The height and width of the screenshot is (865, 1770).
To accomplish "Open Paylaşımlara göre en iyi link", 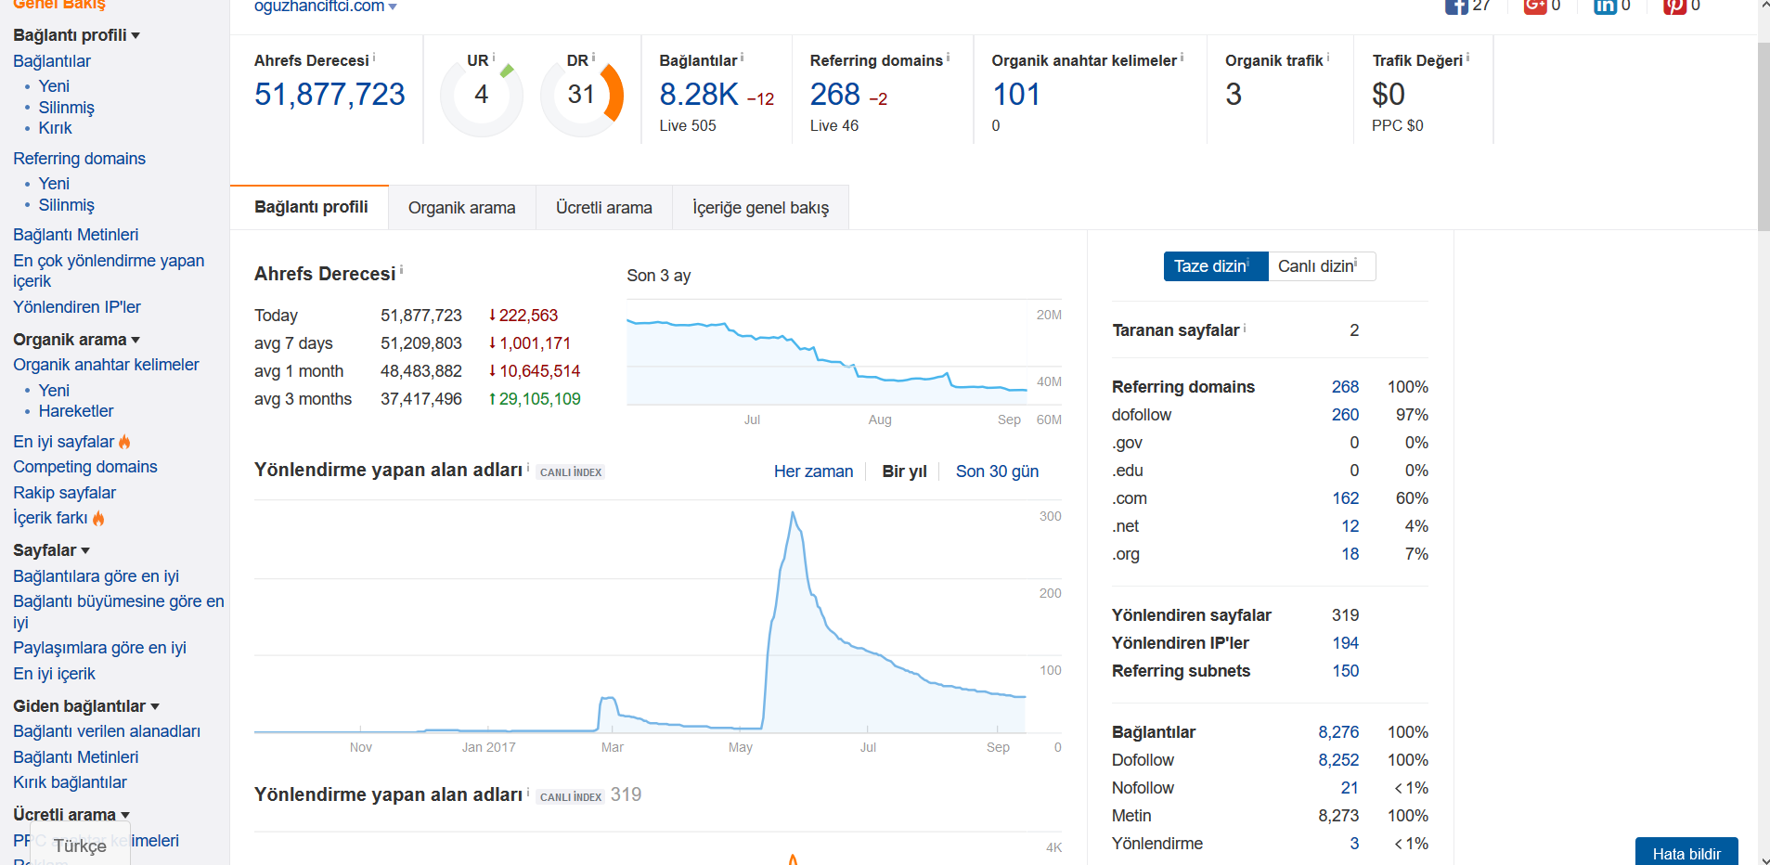I will (x=99, y=648).
